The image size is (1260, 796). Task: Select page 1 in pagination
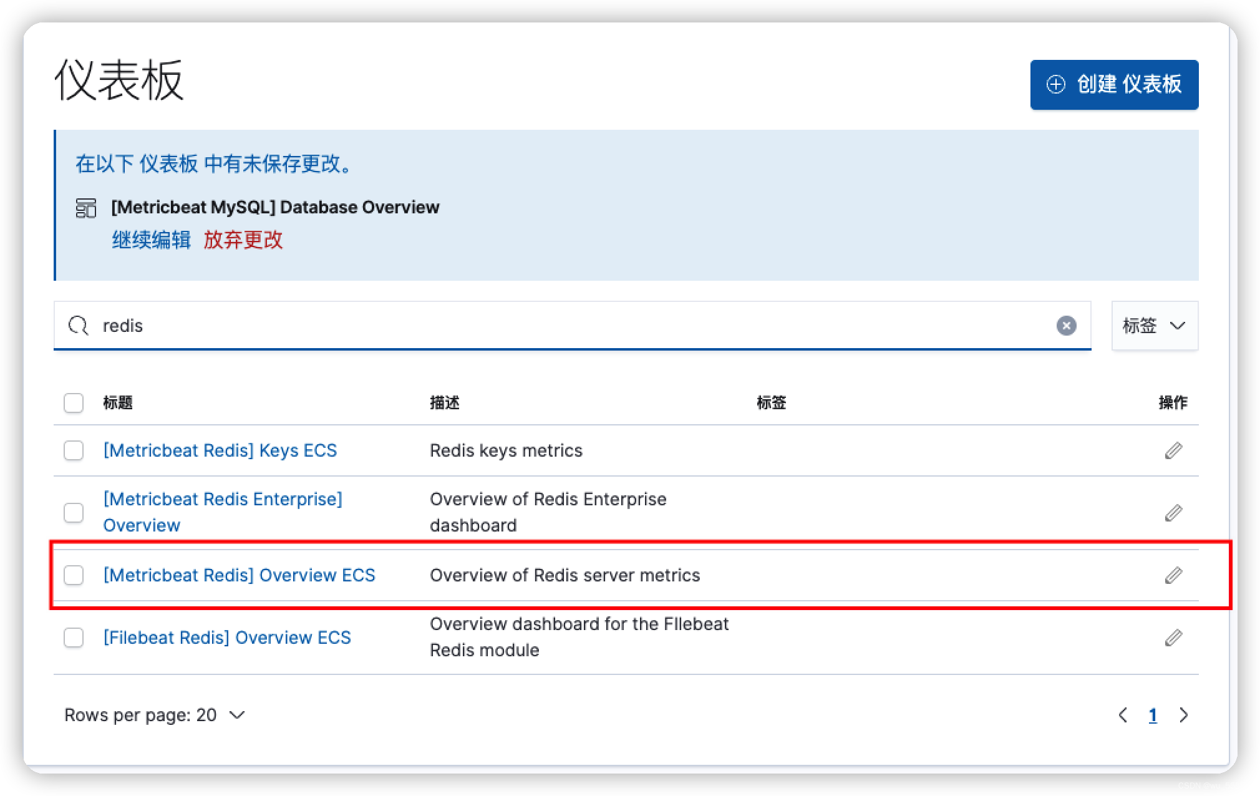pyautogui.click(x=1153, y=715)
